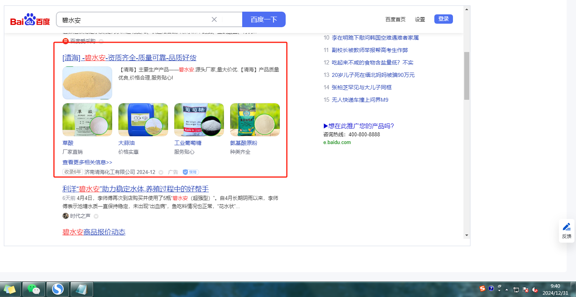Open the notepad taskbar icon
576x297 pixels.
coord(82,289)
